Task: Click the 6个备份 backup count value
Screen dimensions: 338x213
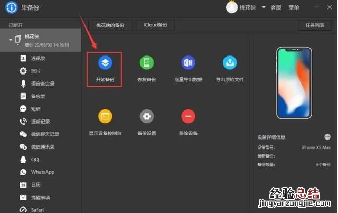Action: coord(323,165)
